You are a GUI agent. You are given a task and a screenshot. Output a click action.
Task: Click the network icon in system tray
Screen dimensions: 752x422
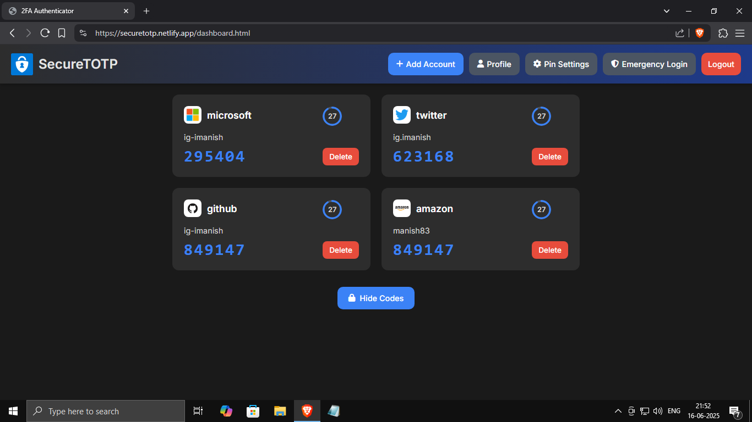pos(645,411)
